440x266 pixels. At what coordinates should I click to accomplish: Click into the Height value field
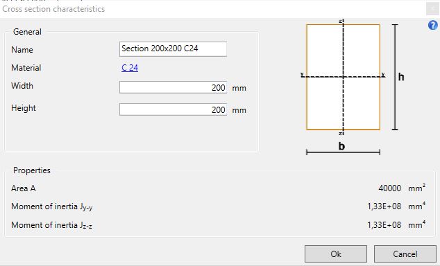click(x=173, y=109)
